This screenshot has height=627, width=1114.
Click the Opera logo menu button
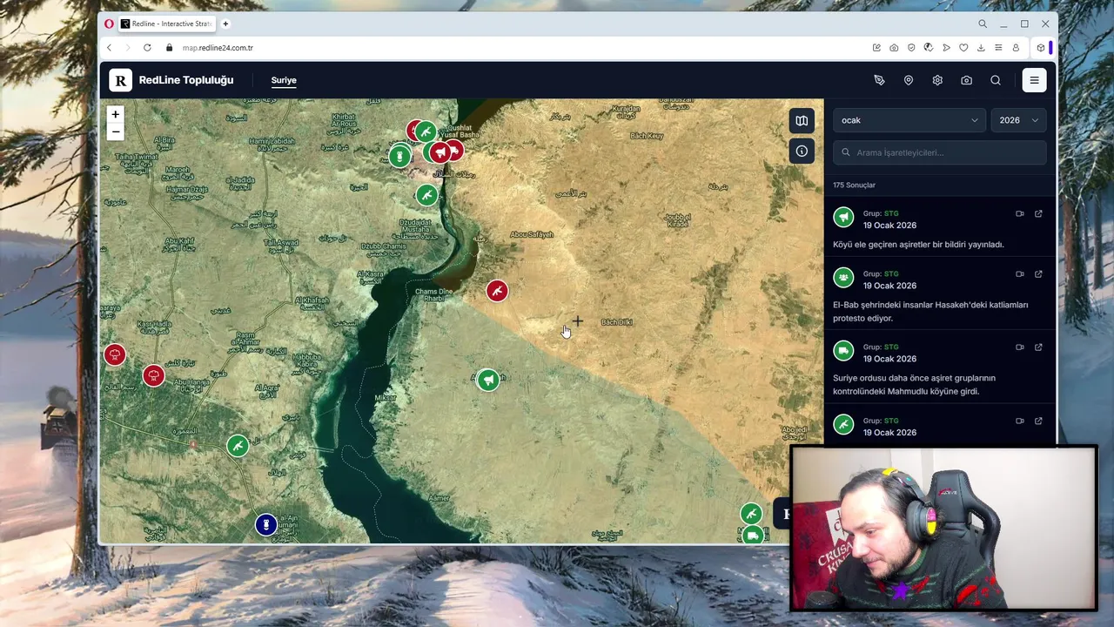109,24
